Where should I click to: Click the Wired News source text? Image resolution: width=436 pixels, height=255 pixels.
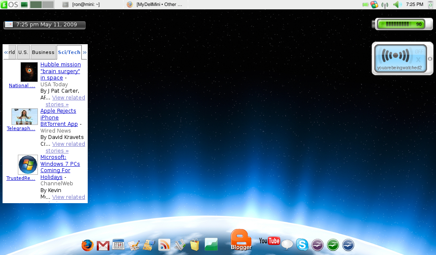pos(56,131)
